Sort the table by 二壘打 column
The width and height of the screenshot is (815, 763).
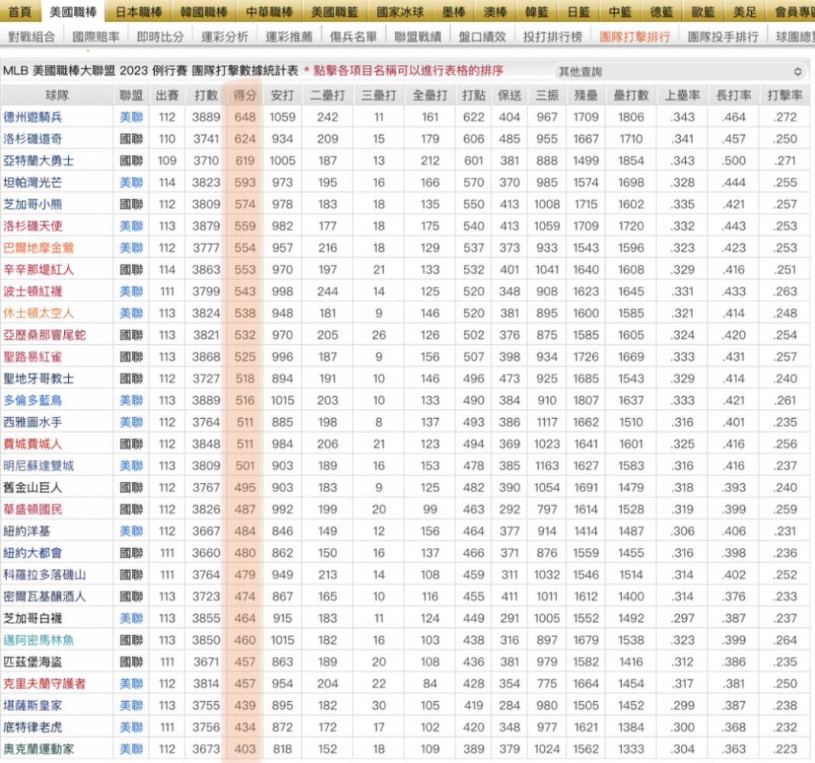(327, 95)
